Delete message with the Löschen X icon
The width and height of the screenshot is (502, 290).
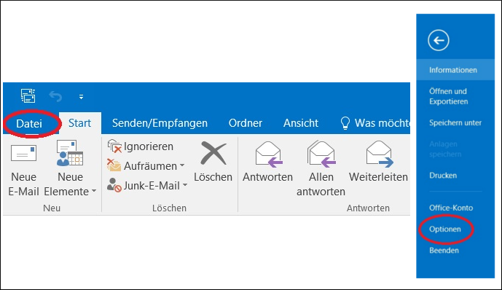213,153
